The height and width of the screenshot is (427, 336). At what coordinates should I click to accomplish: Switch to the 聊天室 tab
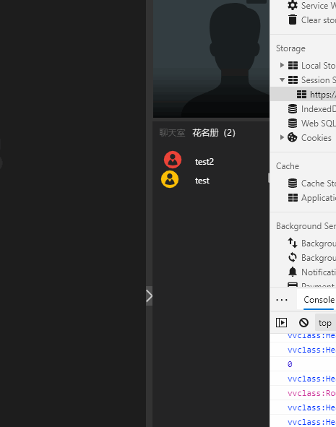point(172,133)
